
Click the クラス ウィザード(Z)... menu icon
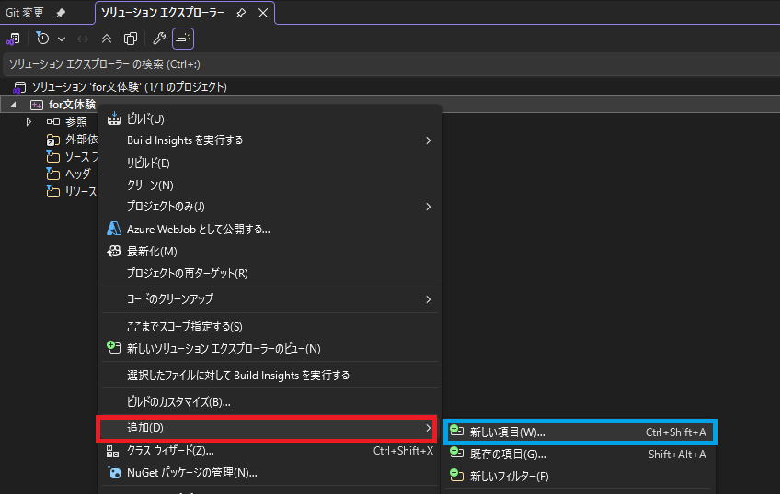pos(113,451)
